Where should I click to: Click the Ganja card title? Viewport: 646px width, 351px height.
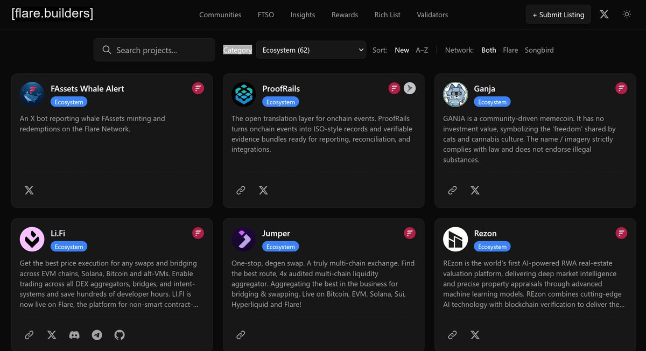pos(484,88)
